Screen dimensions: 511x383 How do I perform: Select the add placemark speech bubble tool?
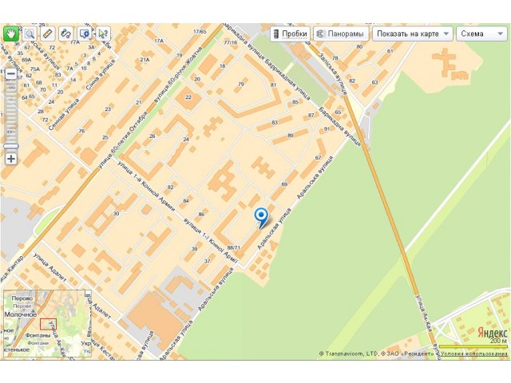click(x=84, y=34)
